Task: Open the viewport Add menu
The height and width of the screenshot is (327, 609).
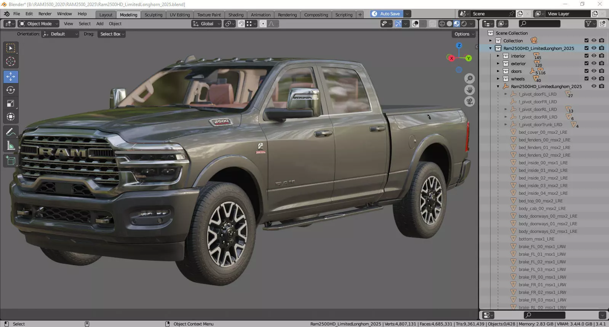Action: point(100,24)
